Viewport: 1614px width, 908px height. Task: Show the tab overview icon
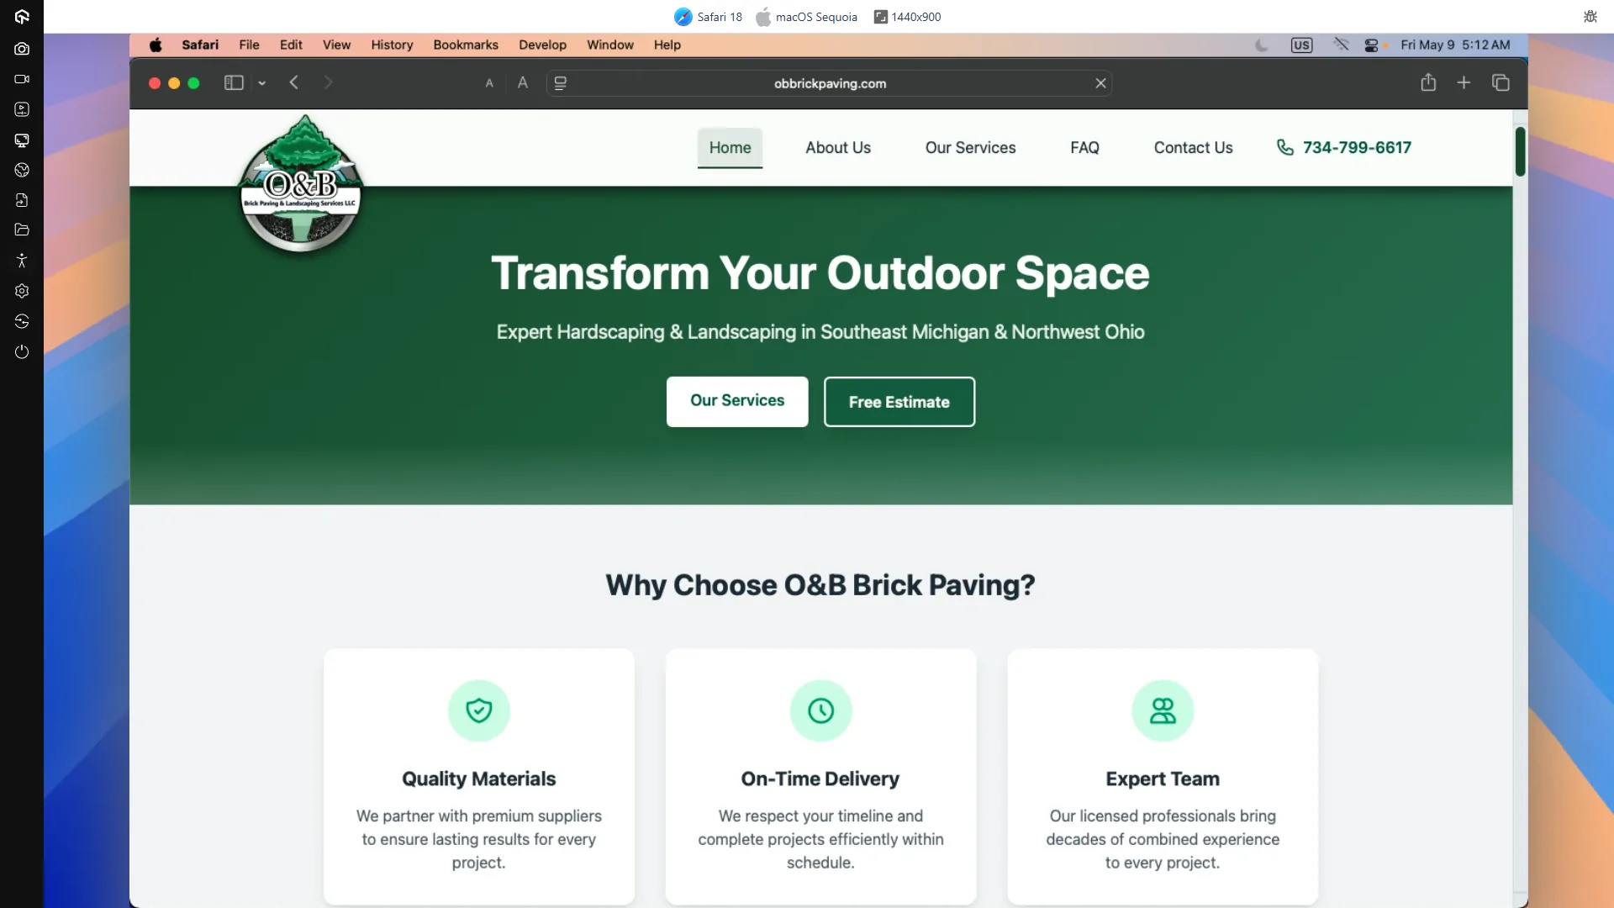click(x=1501, y=82)
